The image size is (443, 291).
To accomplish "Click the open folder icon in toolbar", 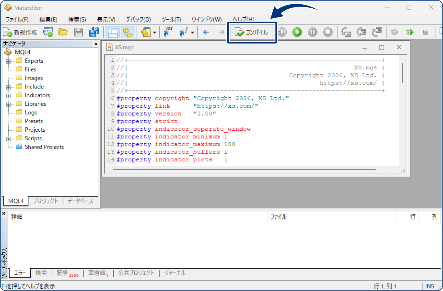I will click(63, 32).
